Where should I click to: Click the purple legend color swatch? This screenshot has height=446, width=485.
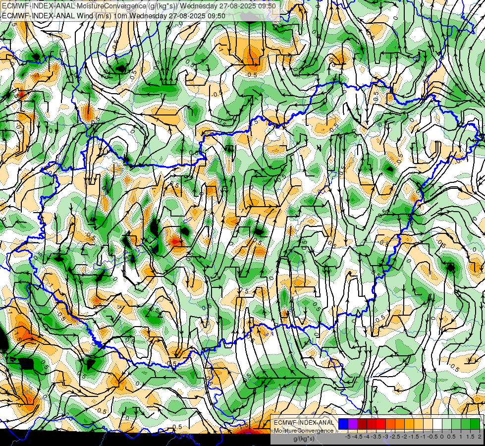tap(353, 424)
